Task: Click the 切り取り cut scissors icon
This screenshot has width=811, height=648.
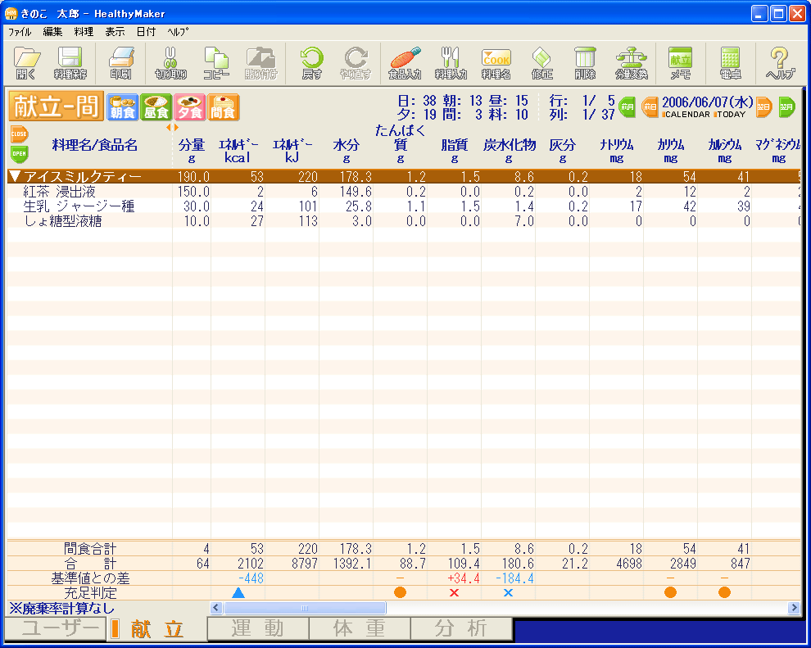Action: [170, 63]
